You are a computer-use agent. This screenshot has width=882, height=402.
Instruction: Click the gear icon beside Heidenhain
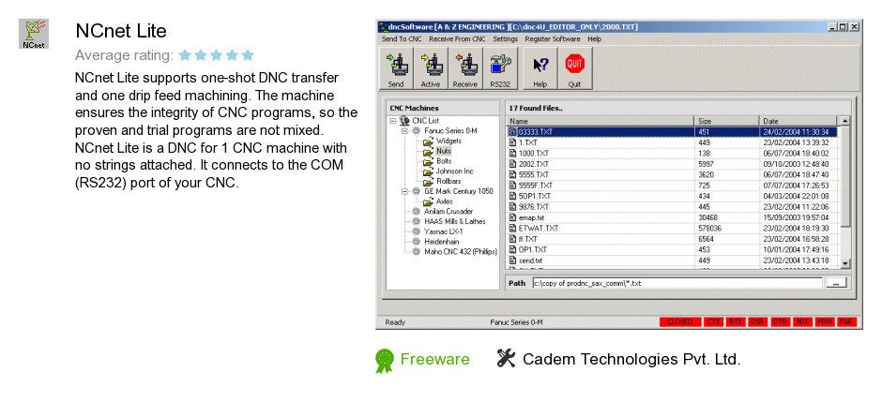[x=417, y=242]
